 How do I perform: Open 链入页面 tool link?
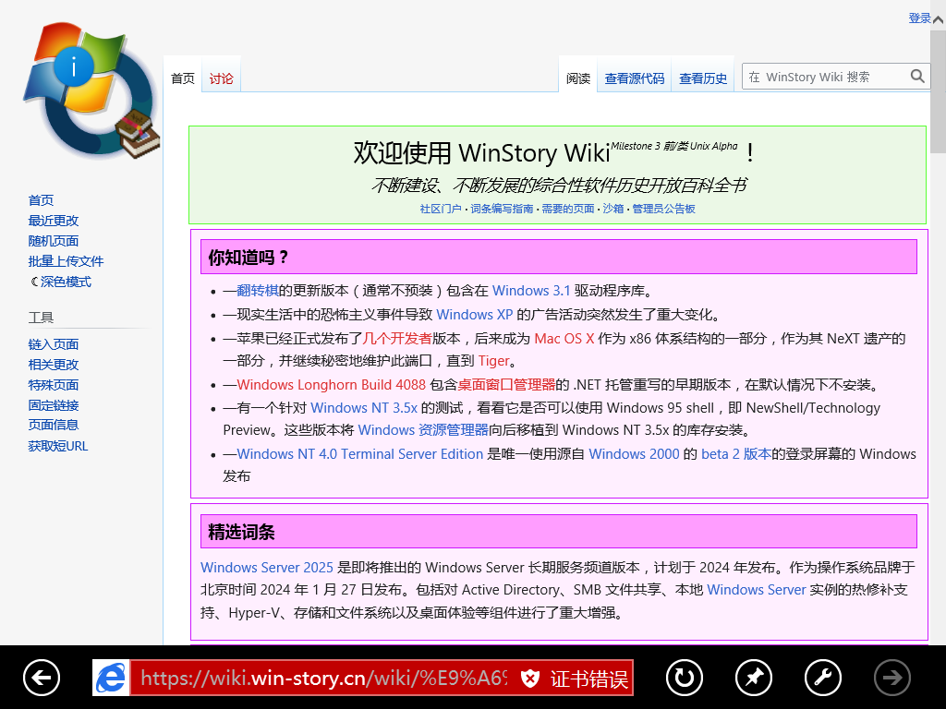coord(53,344)
